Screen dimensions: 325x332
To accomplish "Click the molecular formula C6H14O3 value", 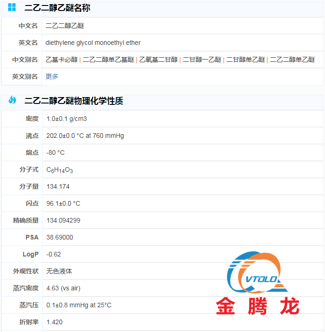I will (59, 170).
